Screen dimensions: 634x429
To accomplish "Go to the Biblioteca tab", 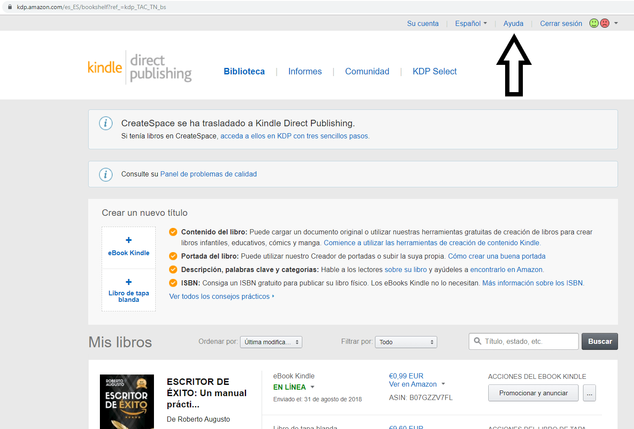I will pos(244,71).
